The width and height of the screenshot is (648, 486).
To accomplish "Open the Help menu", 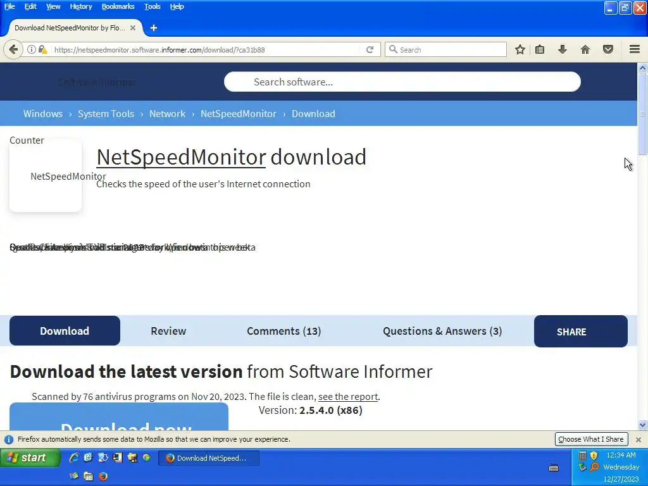I will click(x=177, y=6).
